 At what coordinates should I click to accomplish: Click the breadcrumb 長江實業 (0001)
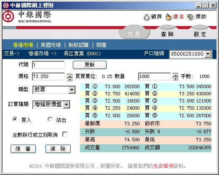[x=82, y=54]
